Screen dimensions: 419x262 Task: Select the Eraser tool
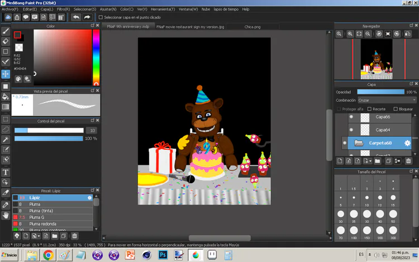(6, 41)
